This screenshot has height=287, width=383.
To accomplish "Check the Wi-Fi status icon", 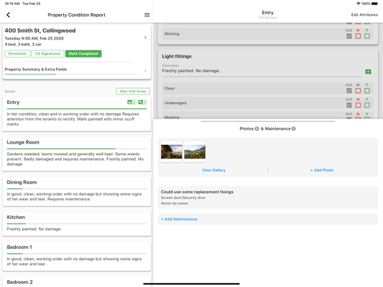I will (358, 3).
